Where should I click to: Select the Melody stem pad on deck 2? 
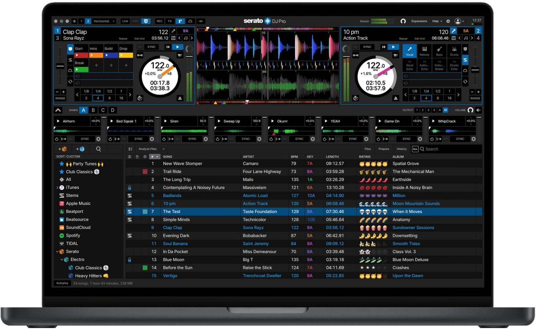pyautogui.click(x=425, y=51)
